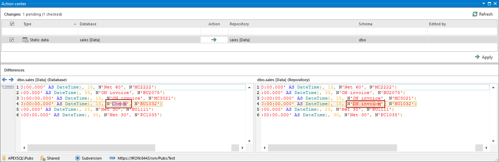Click the Apply arrow button
This screenshot has width=499, height=162.
pyautogui.click(x=477, y=57)
